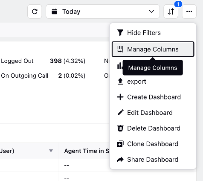The width and height of the screenshot is (203, 181).
Task: Click Share Dashboard option
Action: click(x=153, y=160)
